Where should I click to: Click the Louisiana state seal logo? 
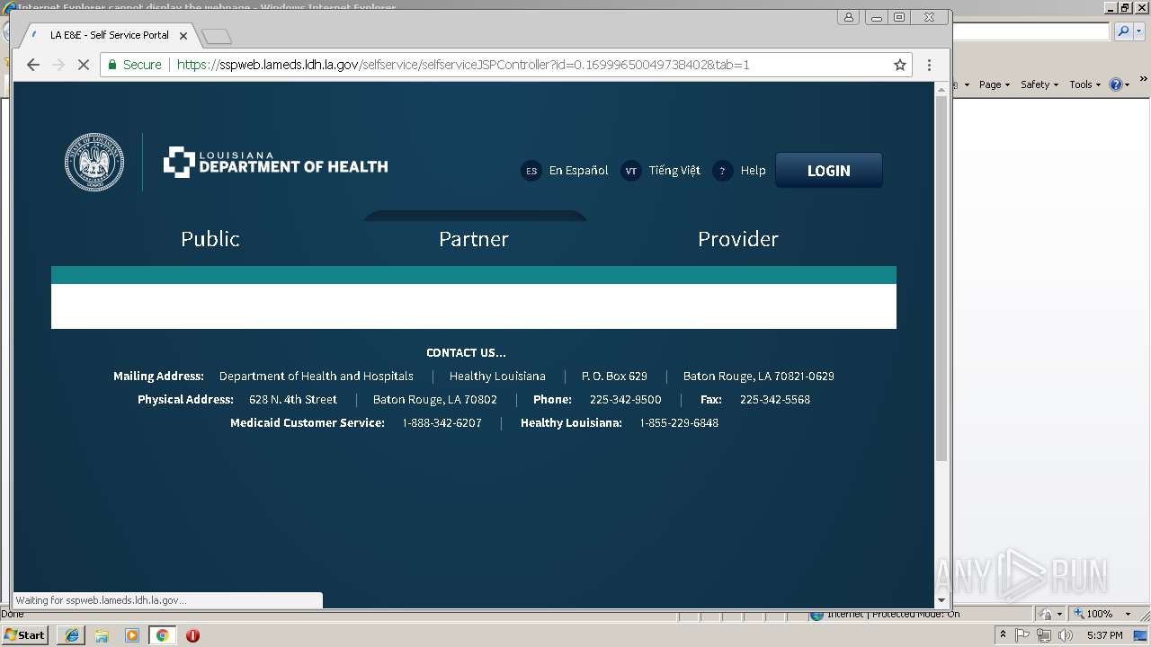pos(94,163)
